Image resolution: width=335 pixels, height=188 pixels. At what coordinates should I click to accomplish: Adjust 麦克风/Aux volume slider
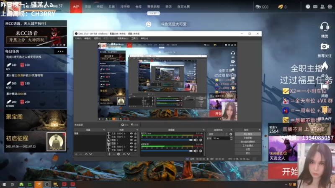point(167,140)
